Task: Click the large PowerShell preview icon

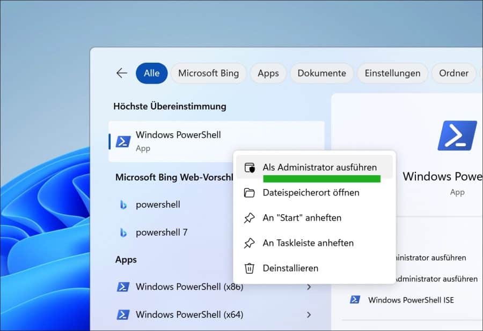Action: click(x=457, y=136)
